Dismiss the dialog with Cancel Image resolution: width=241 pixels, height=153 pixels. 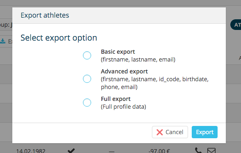pyautogui.click(x=170, y=132)
